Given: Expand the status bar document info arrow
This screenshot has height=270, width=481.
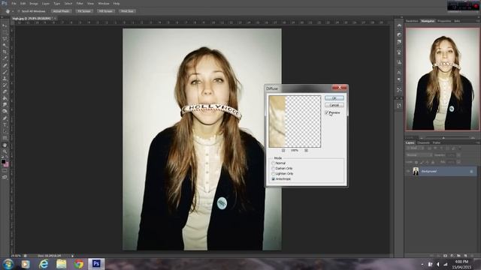Looking at the screenshot, I should point(73,256).
